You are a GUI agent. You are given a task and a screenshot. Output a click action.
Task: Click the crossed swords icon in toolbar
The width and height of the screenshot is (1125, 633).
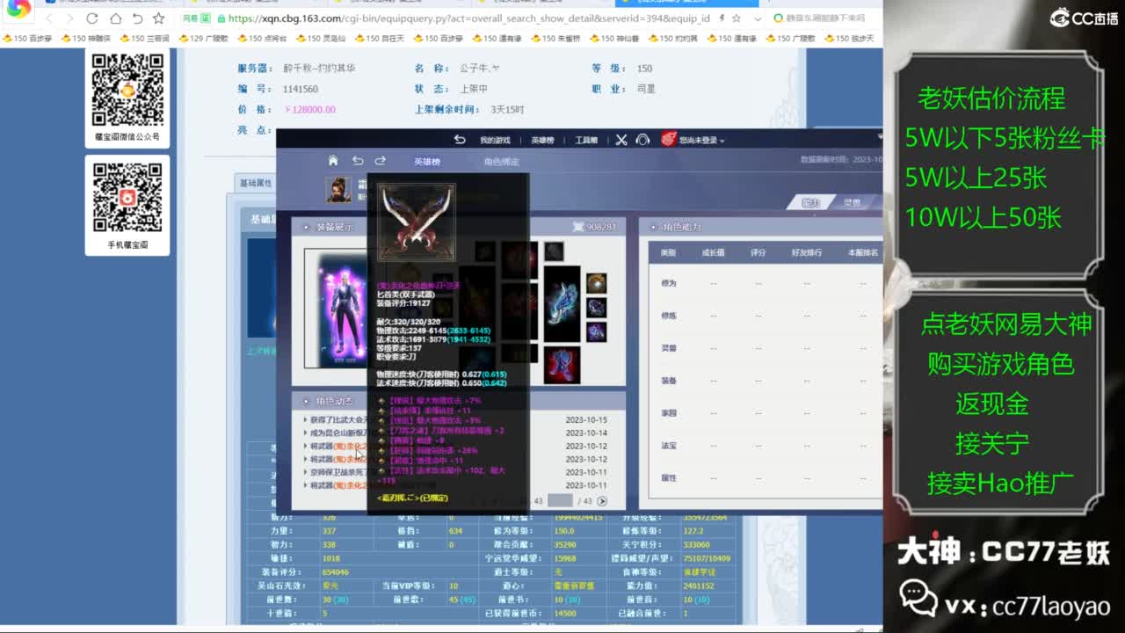(621, 140)
